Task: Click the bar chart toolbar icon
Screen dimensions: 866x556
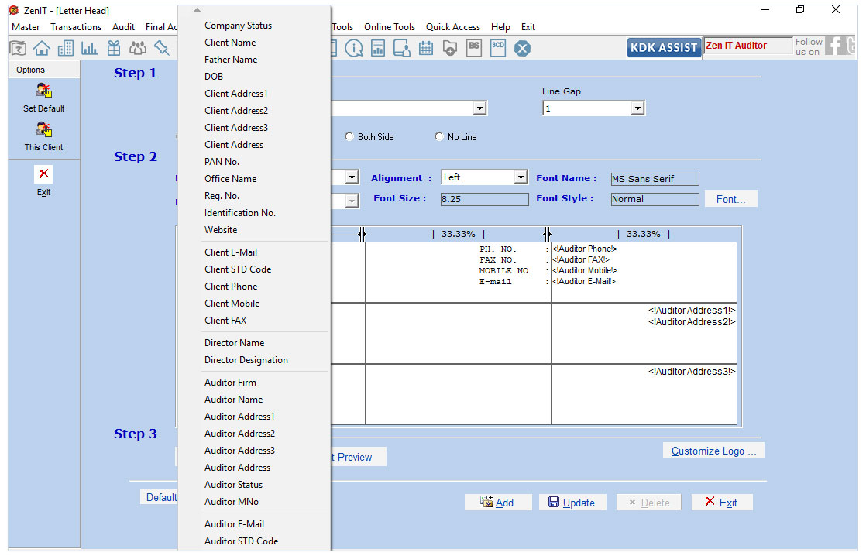Action: pos(89,48)
